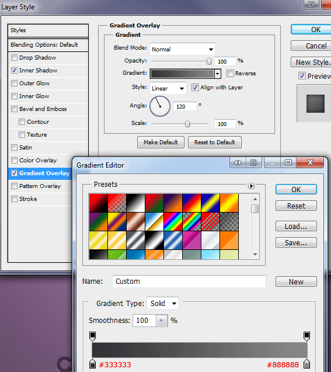The image size is (331, 372).
Task: Enable the Drop Shadow checkbox
Action: pyautogui.click(x=14, y=58)
